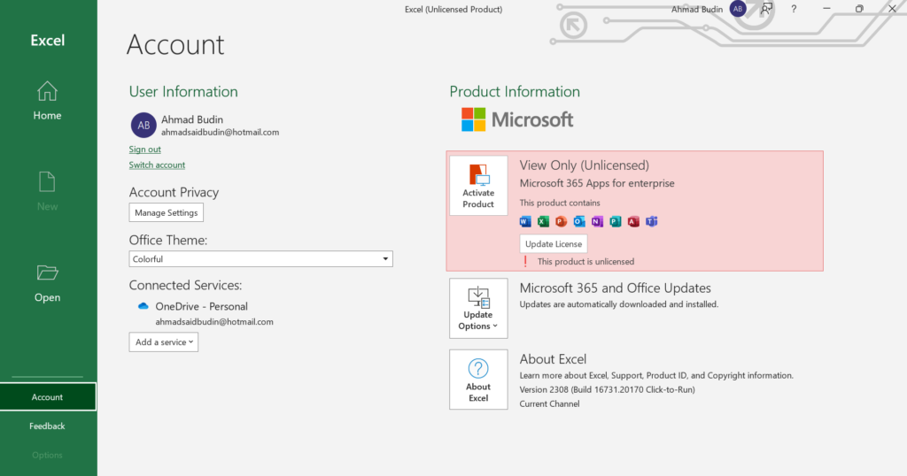This screenshot has width=907, height=476.
Task: Click the Outlook app icon
Action: [x=579, y=221]
